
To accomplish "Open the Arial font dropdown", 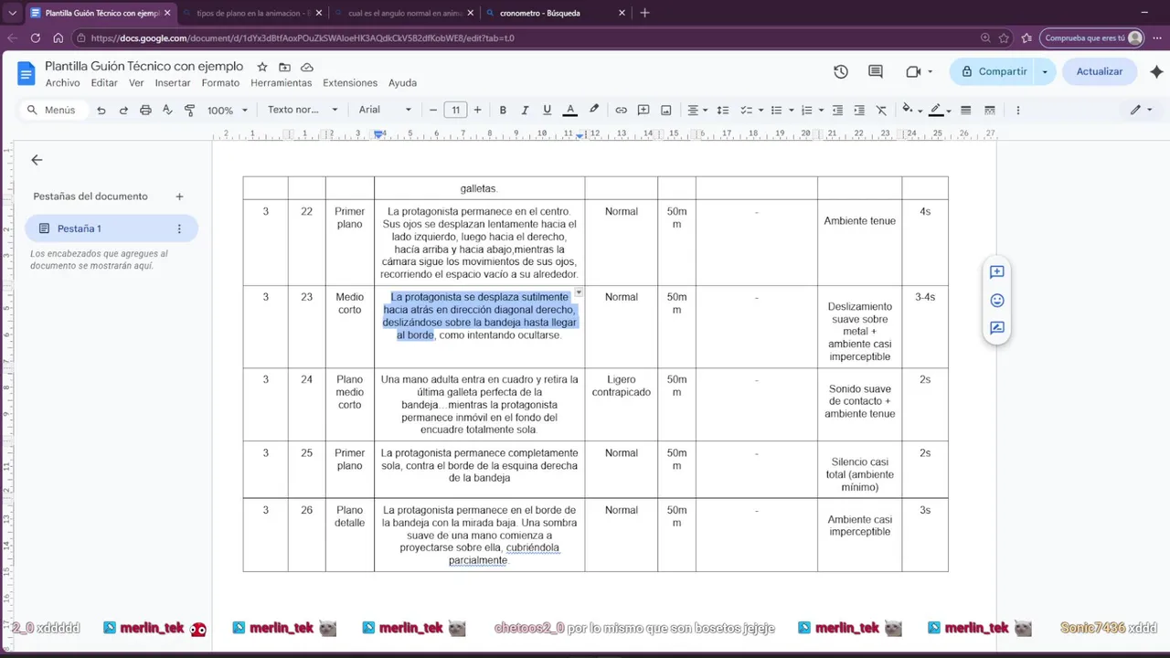I will click(x=385, y=110).
